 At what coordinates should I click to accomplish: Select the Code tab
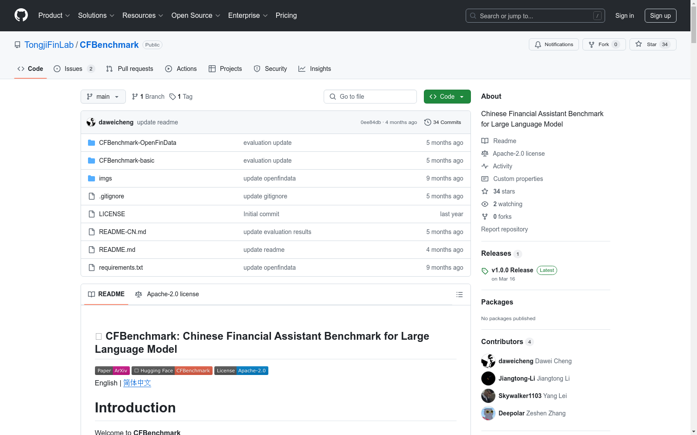[x=30, y=69]
